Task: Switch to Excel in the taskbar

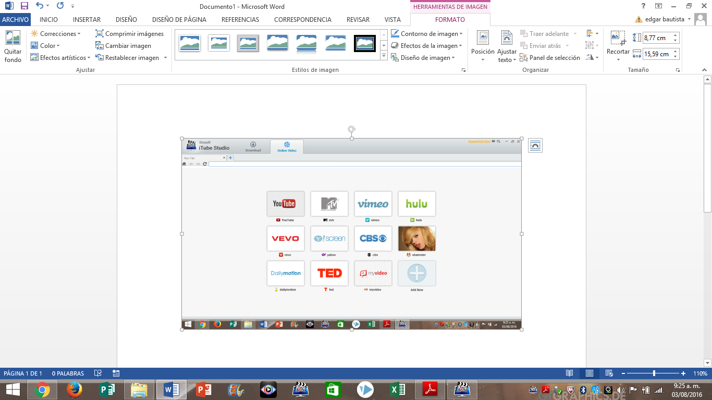Action: pos(398,390)
